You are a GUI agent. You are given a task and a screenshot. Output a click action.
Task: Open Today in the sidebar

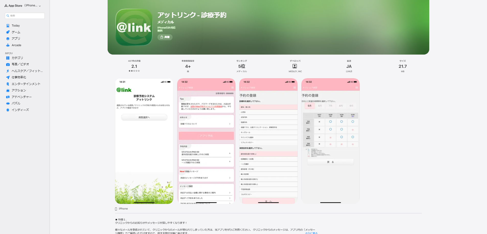coord(25,26)
